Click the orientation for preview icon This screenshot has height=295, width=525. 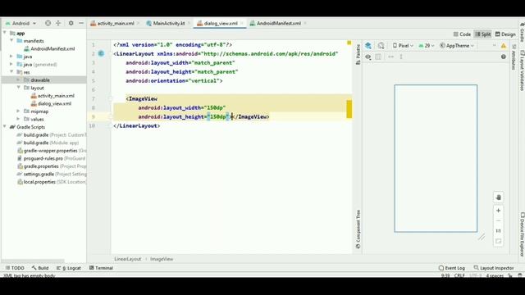[x=381, y=46]
